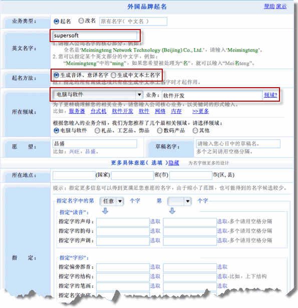The height and width of the screenshot is (308, 298).
Task: Click the 国家 country input field
Action: pos(74,175)
